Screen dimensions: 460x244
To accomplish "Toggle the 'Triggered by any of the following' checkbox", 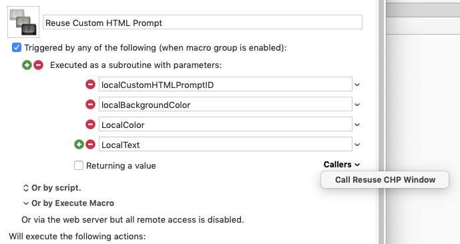I will (x=17, y=47).
